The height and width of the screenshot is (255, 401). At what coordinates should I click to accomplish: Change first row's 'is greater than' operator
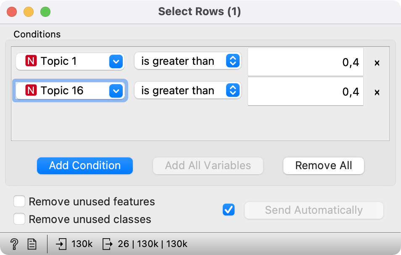click(187, 61)
